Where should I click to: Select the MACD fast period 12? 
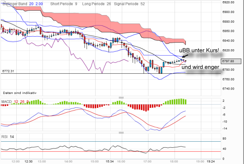click(16, 102)
